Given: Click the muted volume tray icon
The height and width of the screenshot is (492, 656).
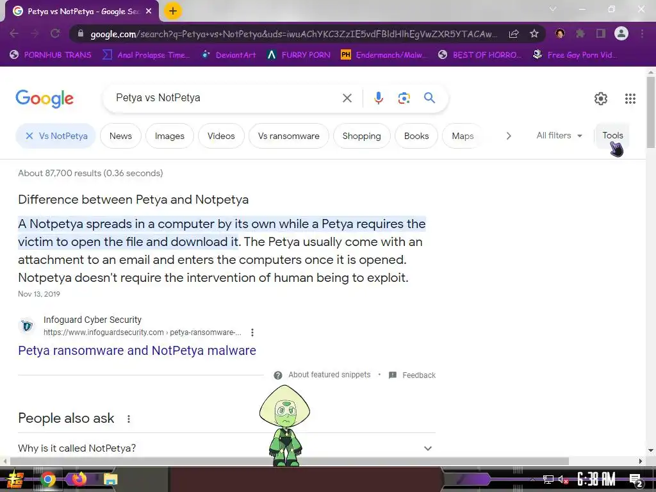Looking at the screenshot, I should pyautogui.click(x=563, y=480).
